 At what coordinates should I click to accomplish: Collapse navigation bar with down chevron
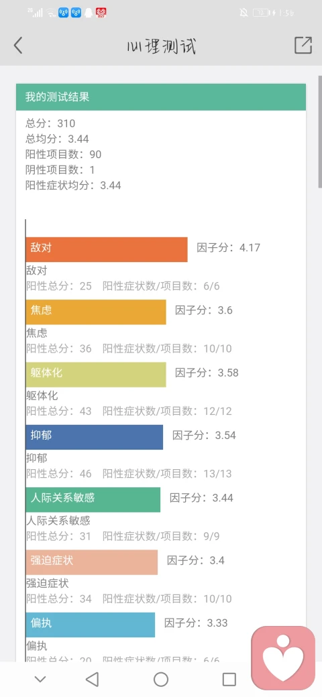(x=40, y=679)
